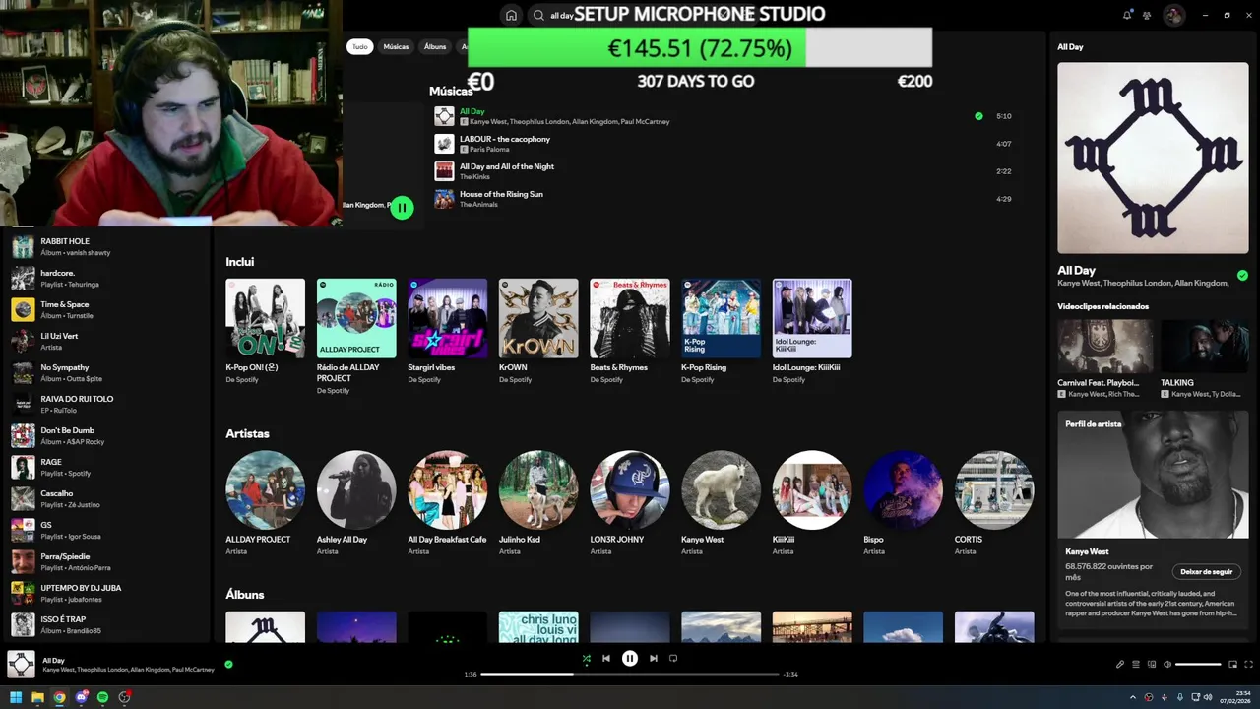Screen dimensions: 1260x709
Task: Open Kanye West artist circle
Action: (x=721, y=490)
